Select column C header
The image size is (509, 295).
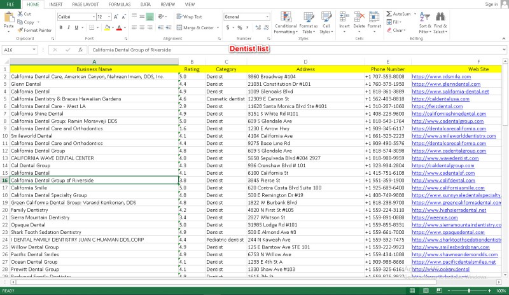pyautogui.click(x=227, y=62)
